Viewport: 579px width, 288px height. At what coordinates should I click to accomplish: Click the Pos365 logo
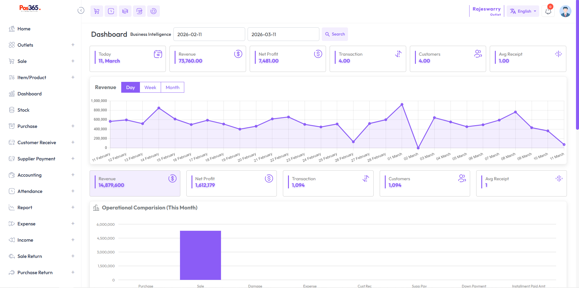tap(30, 8)
